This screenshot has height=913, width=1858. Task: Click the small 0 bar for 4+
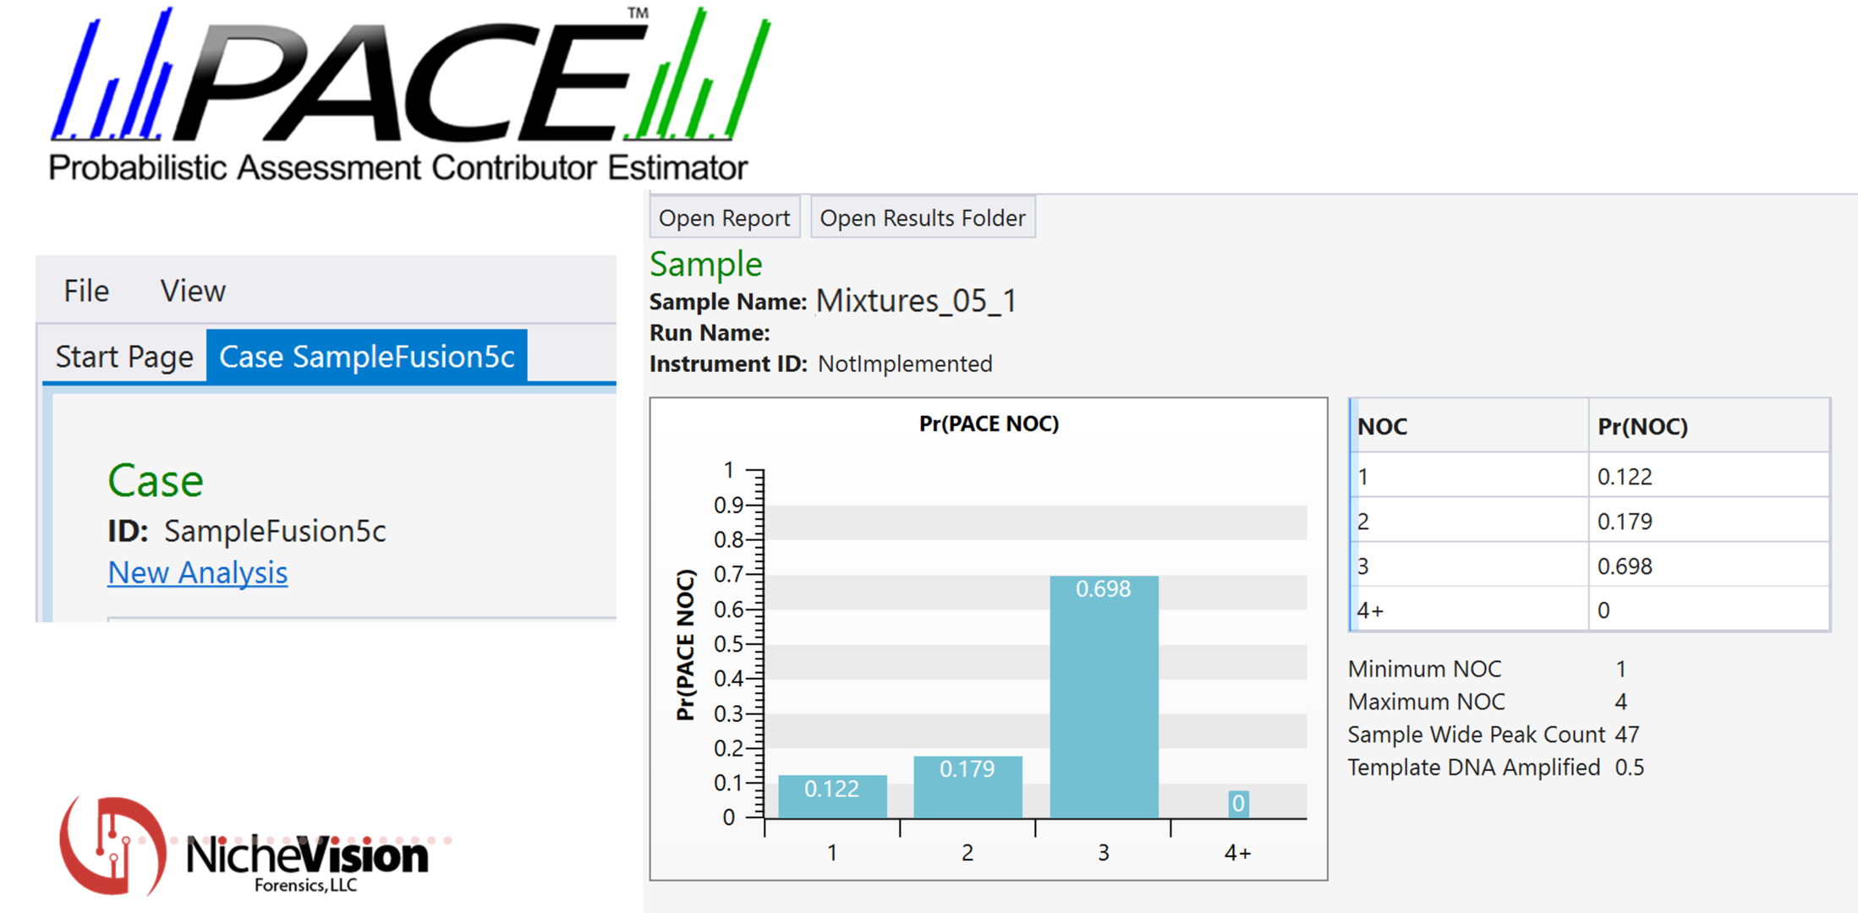click(x=1238, y=803)
